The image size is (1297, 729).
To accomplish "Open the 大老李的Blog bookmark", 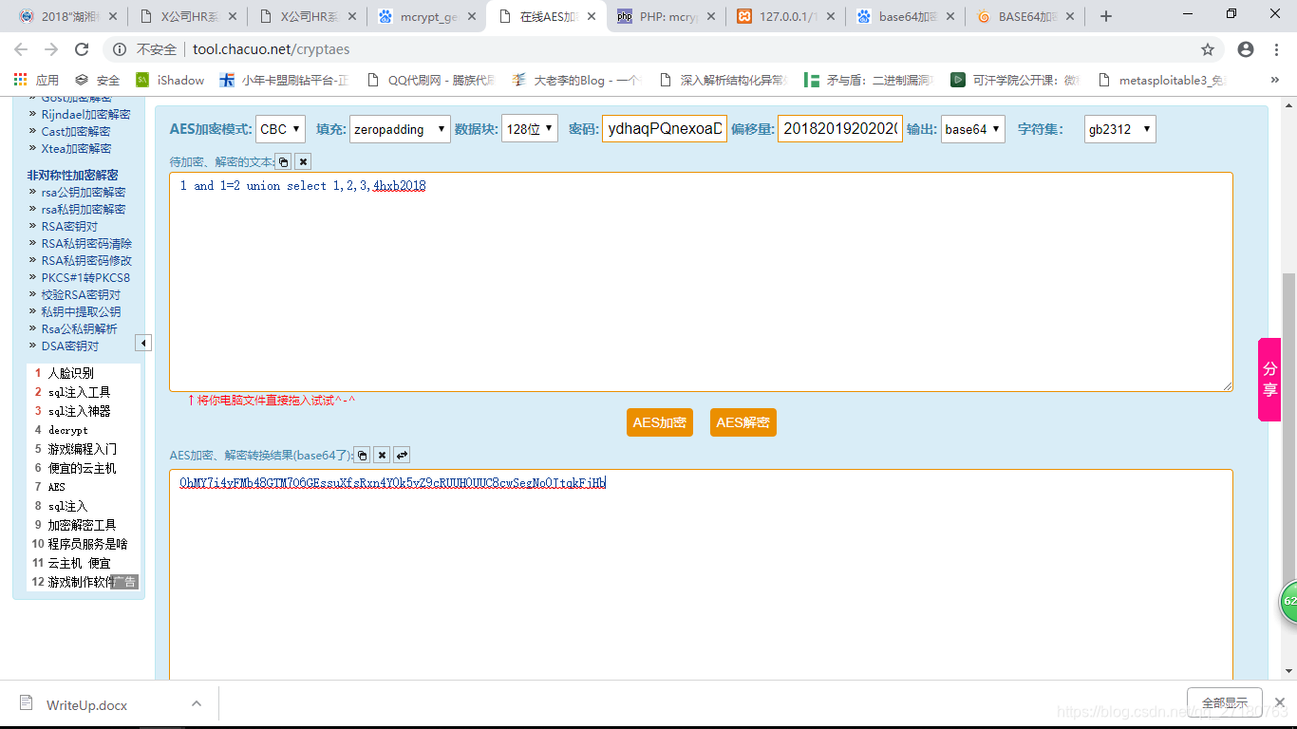I will coord(576,80).
